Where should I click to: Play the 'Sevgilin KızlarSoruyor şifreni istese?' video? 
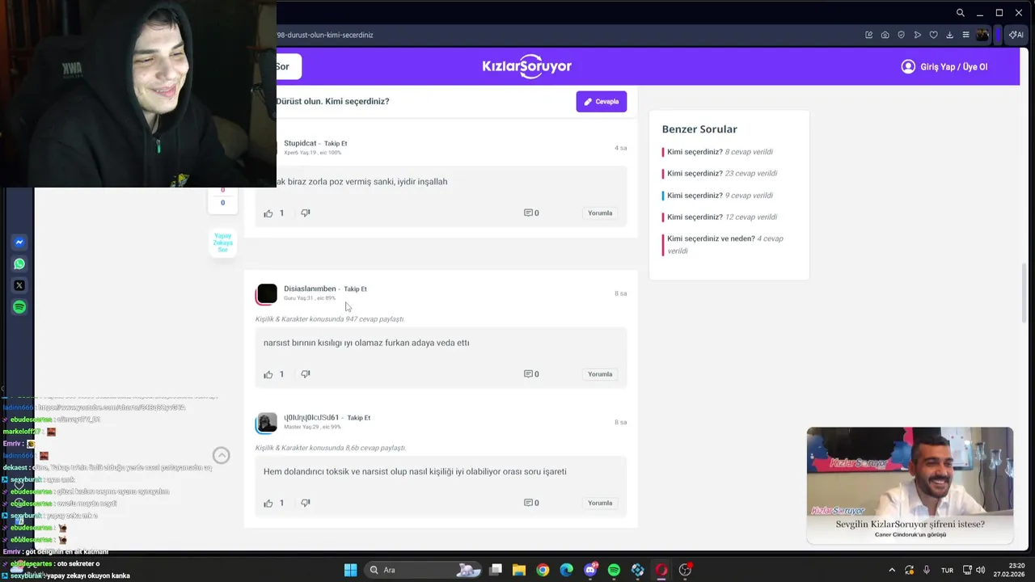coord(910,485)
